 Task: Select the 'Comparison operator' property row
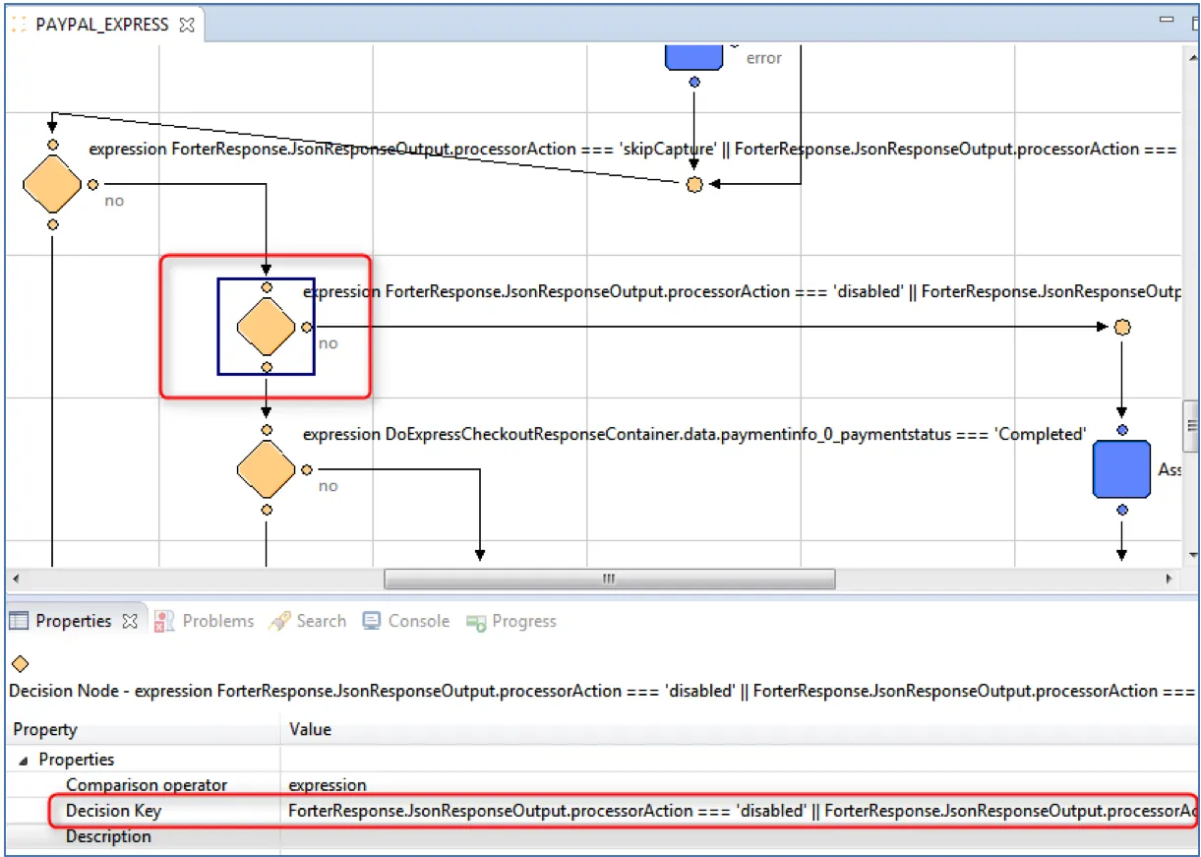(602, 785)
